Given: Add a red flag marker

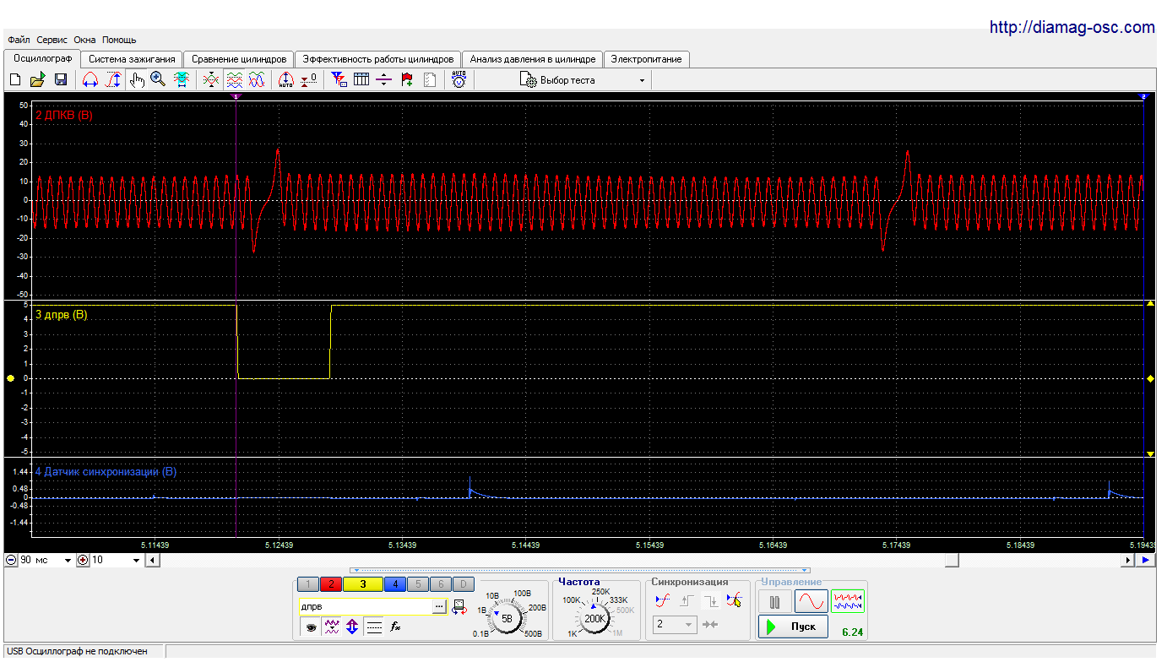Looking at the screenshot, I should tap(407, 80).
